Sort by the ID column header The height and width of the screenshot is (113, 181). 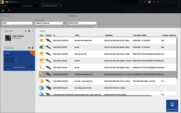tap(63, 35)
